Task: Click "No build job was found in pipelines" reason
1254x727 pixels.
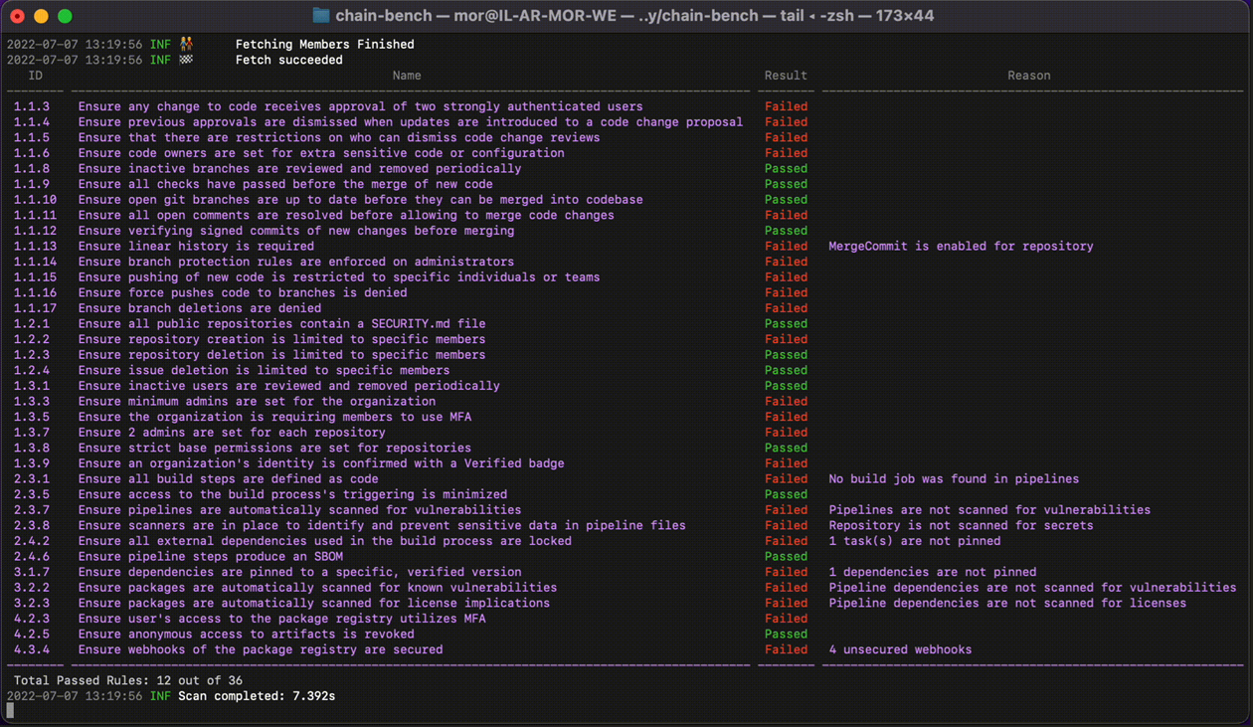Action: click(x=954, y=478)
